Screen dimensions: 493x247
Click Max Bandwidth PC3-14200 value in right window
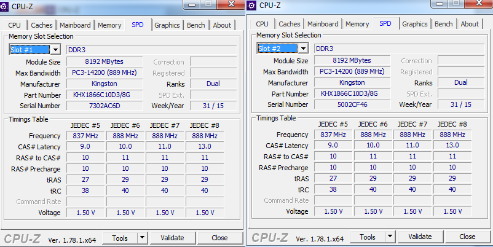(x=352, y=71)
